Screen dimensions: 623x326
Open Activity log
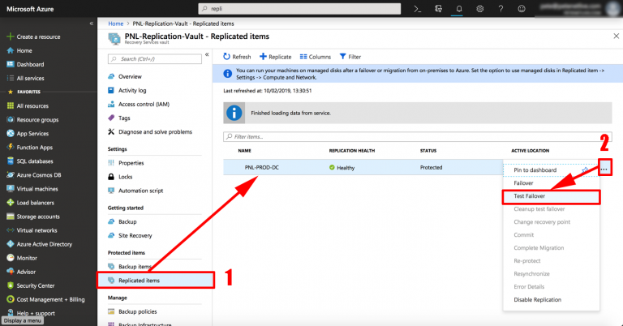[127, 91]
